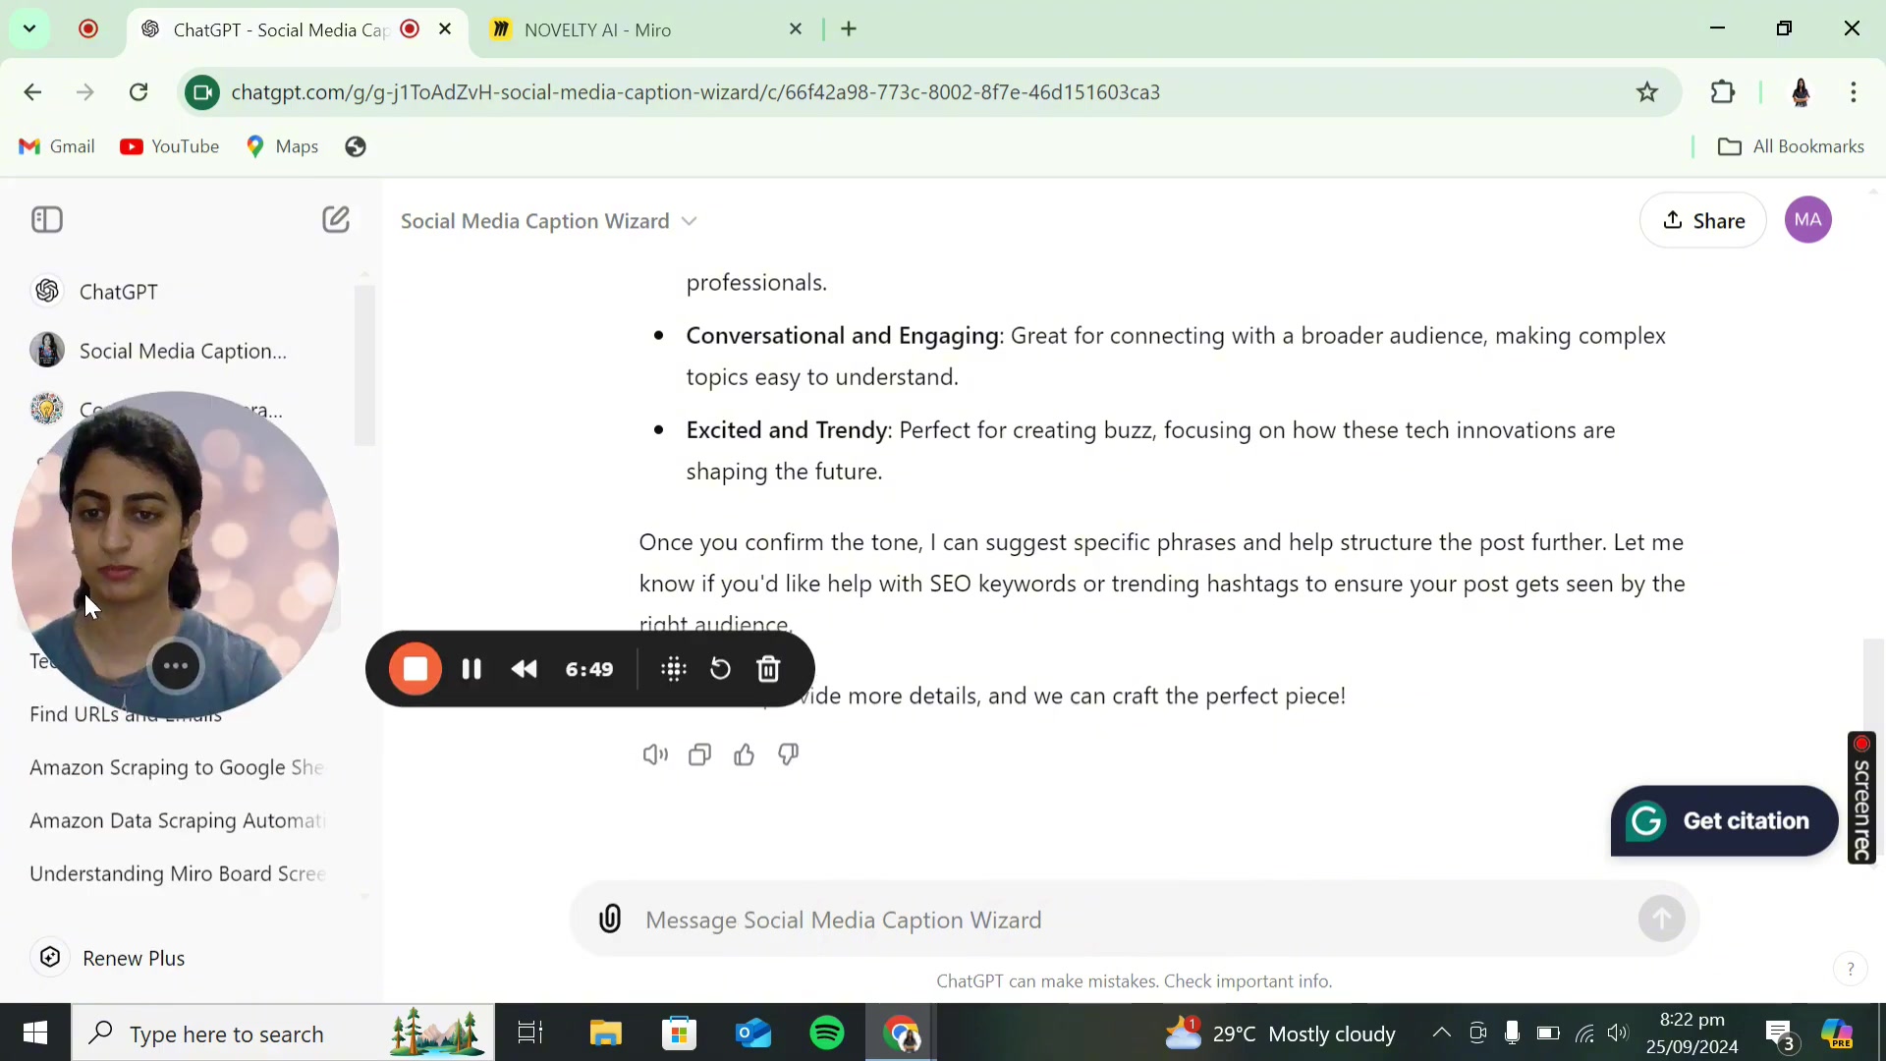Open the browser extensions puzzle icon
The width and height of the screenshot is (1886, 1061).
point(1723,92)
